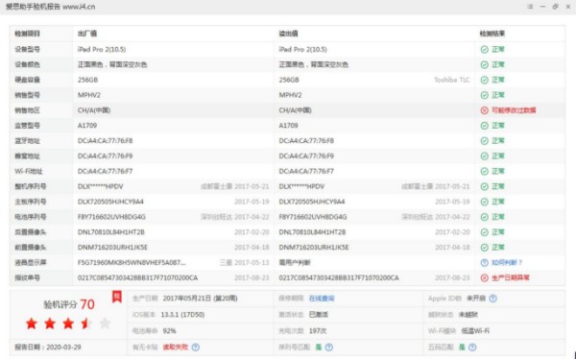The width and height of the screenshot is (576, 359).
Task: Click the 读出值 column header
Action: coord(288,34)
